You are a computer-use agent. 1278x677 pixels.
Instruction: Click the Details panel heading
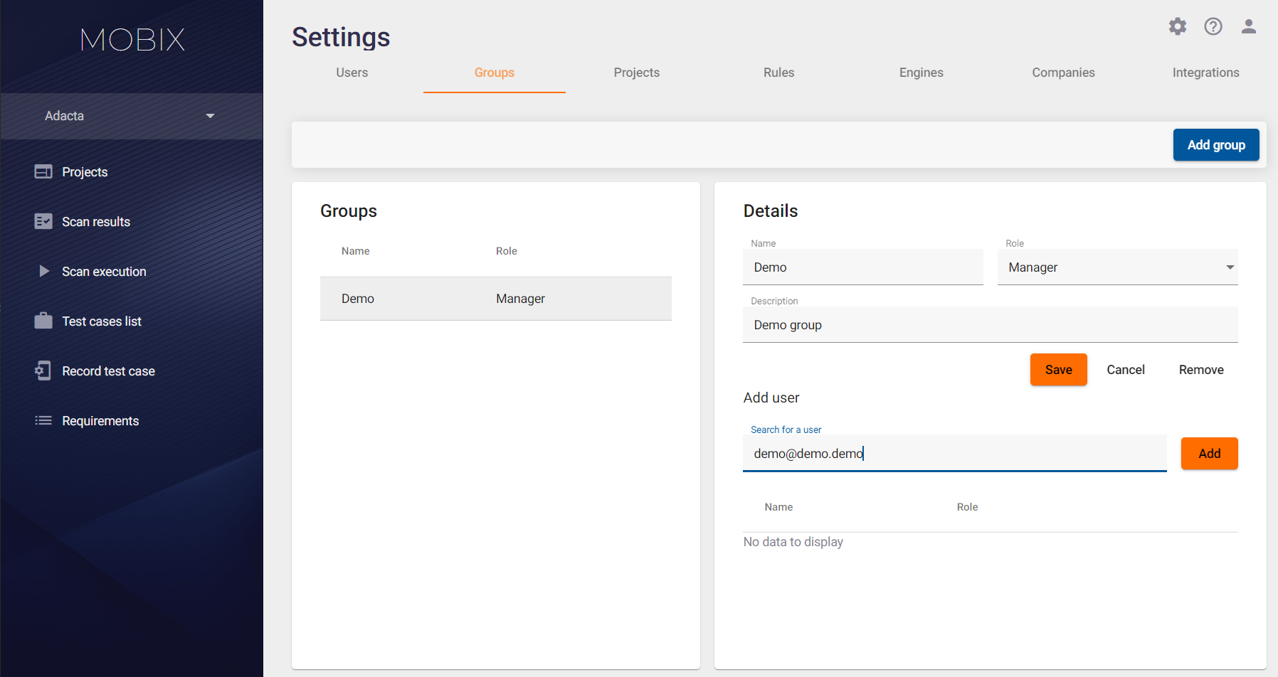coord(771,211)
